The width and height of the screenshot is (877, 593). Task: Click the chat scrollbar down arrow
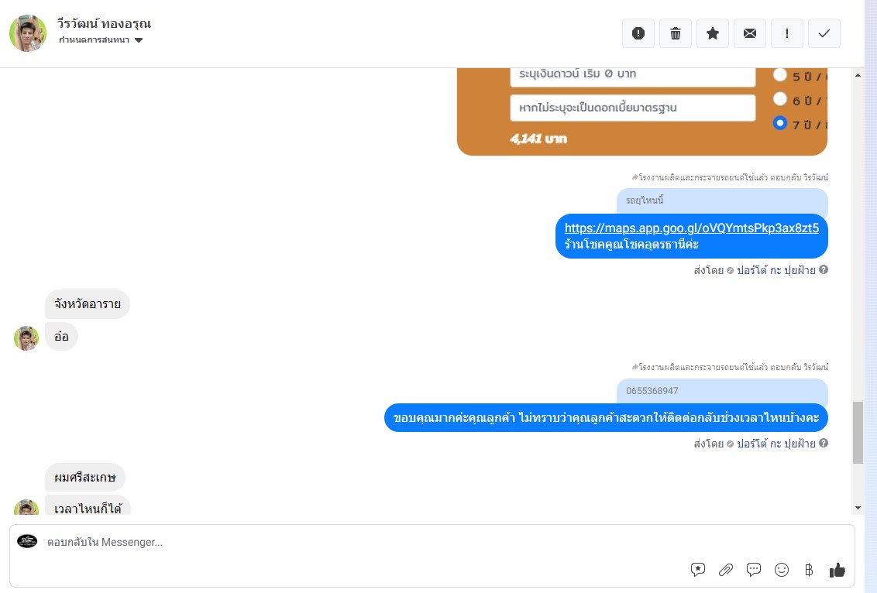pos(858,508)
